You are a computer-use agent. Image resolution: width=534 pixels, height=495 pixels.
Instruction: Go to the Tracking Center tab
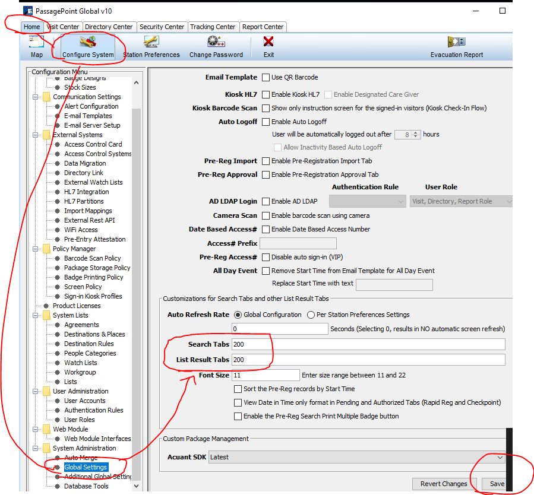(213, 27)
